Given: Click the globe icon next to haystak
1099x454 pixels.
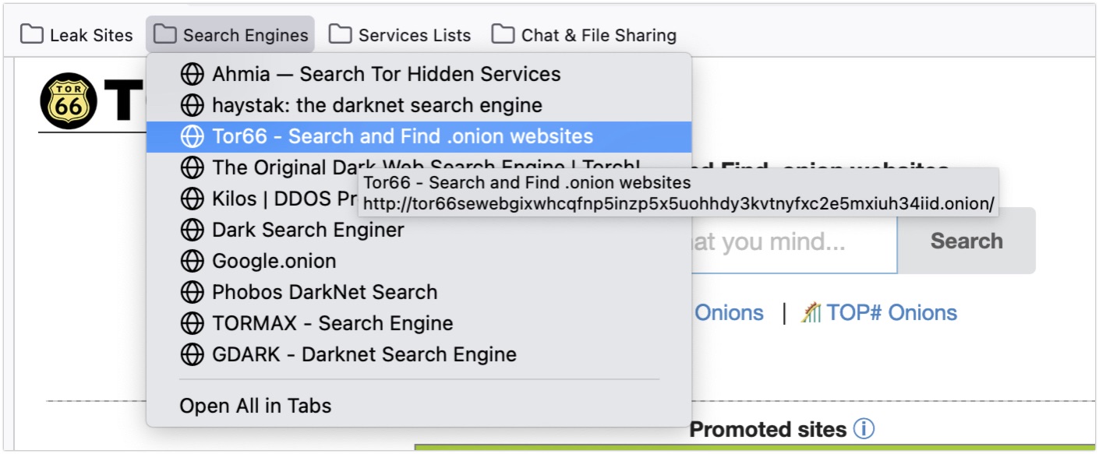Looking at the screenshot, I should point(192,106).
